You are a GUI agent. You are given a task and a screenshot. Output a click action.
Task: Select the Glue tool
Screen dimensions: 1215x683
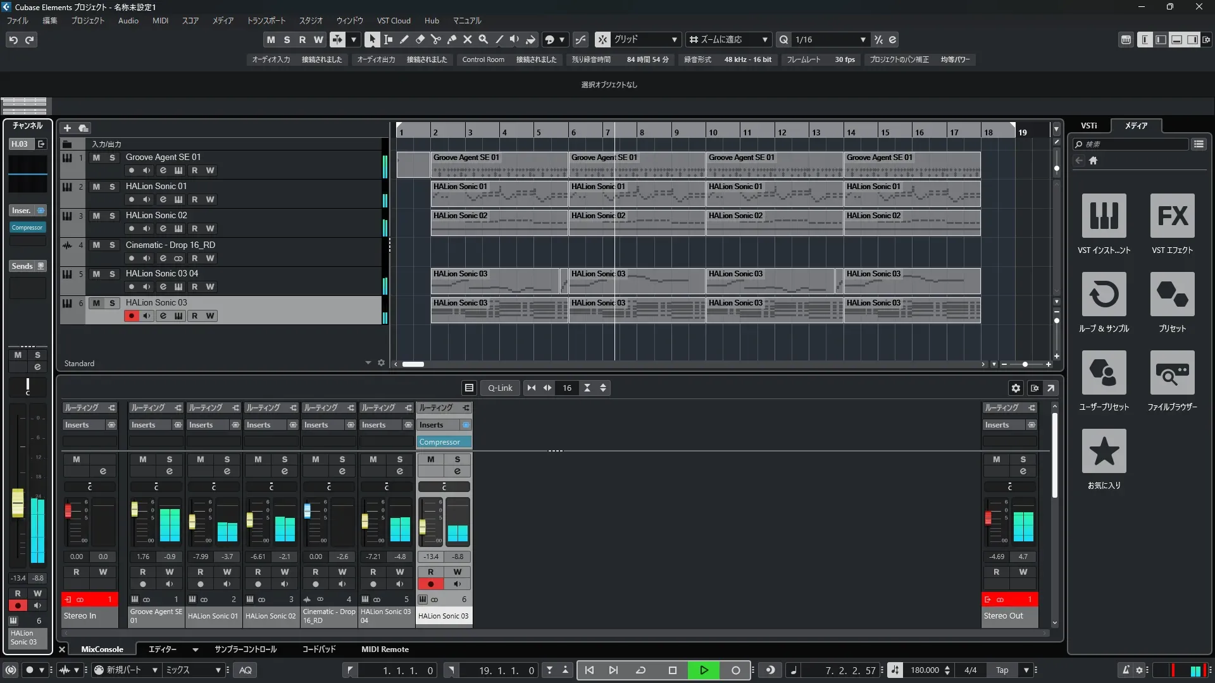pyautogui.click(x=451, y=39)
